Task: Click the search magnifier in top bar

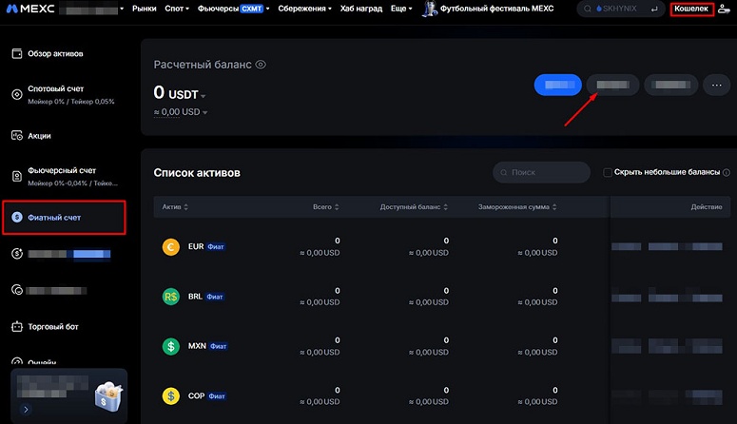Action: click(588, 9)
